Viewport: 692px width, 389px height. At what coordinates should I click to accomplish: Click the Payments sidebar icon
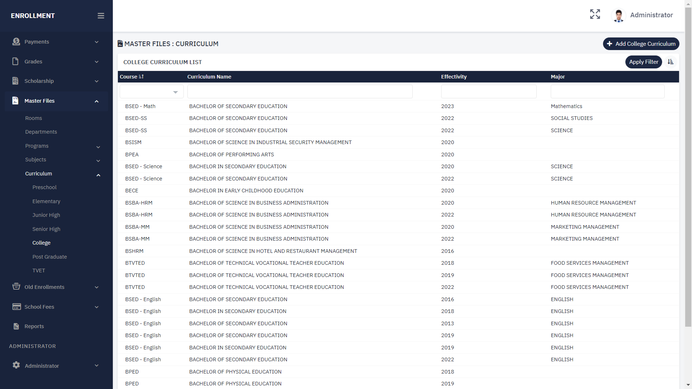(16, 42)
